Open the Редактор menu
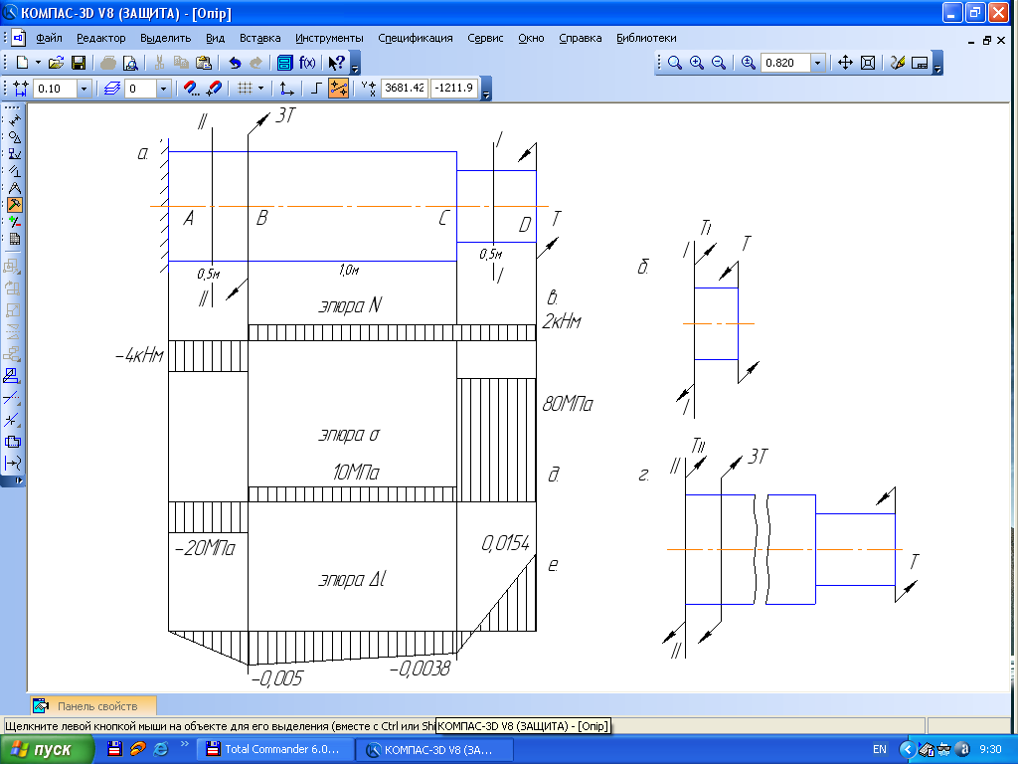Image resolution: width=1018 pixels, height=764 pixels. point(101,39)
